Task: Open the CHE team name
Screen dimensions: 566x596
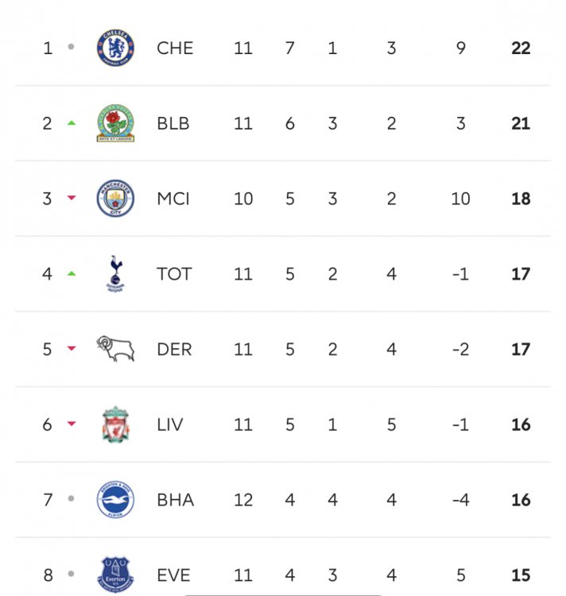Action: [175, 48]
